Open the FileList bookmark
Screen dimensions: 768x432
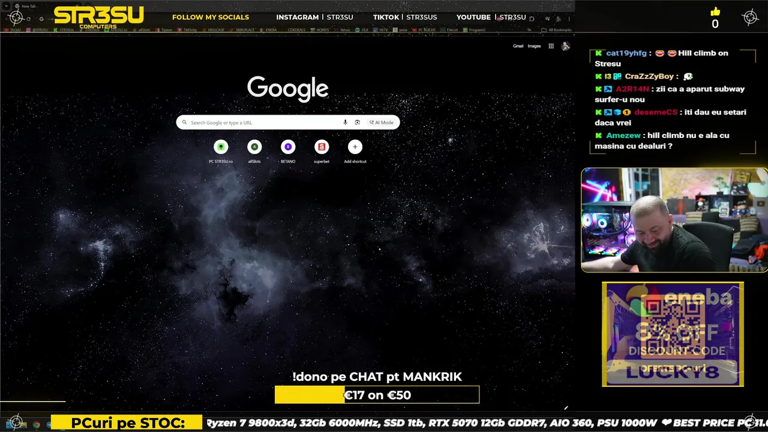pyautogui.click(x=449, y=30)
